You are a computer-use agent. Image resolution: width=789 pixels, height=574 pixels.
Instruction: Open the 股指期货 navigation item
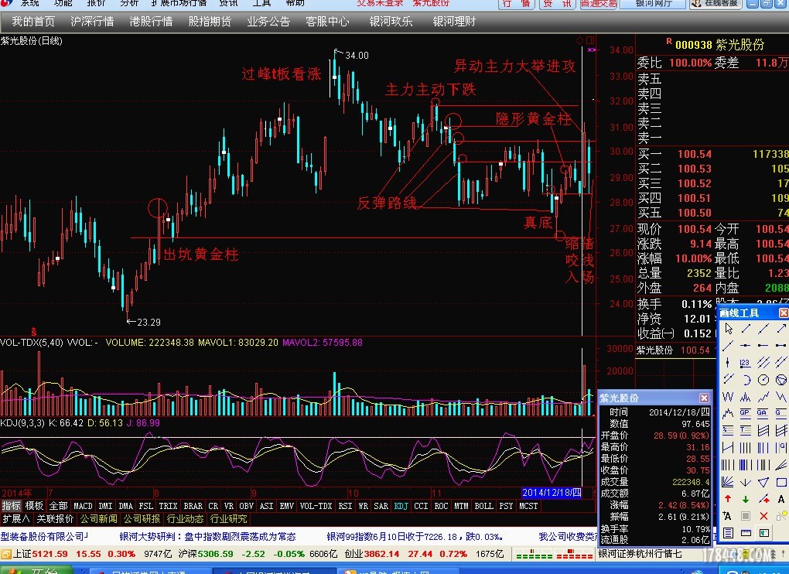[210, 22]
